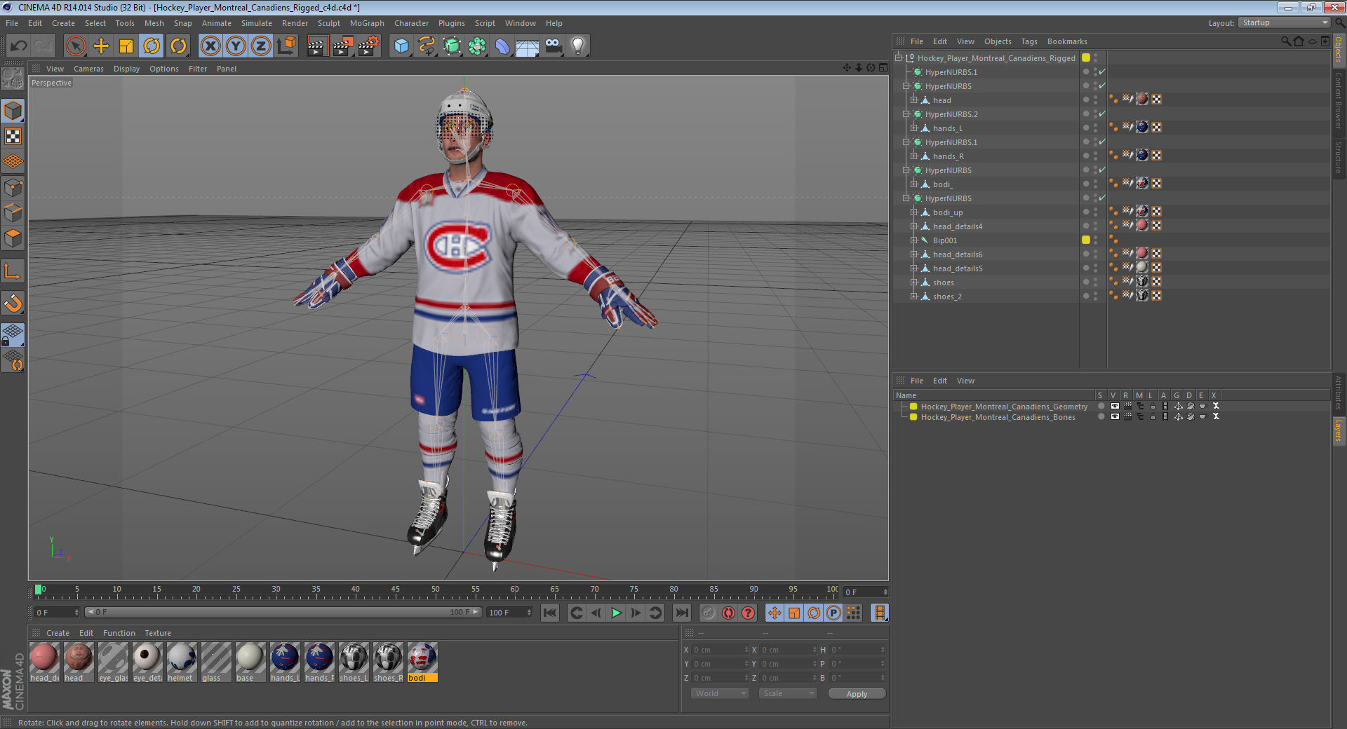
Task: Click the Undo arrow icon
Action: point(18,46)
